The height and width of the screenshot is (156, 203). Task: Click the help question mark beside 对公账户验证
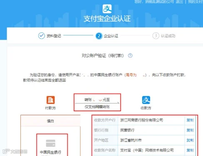130,55
